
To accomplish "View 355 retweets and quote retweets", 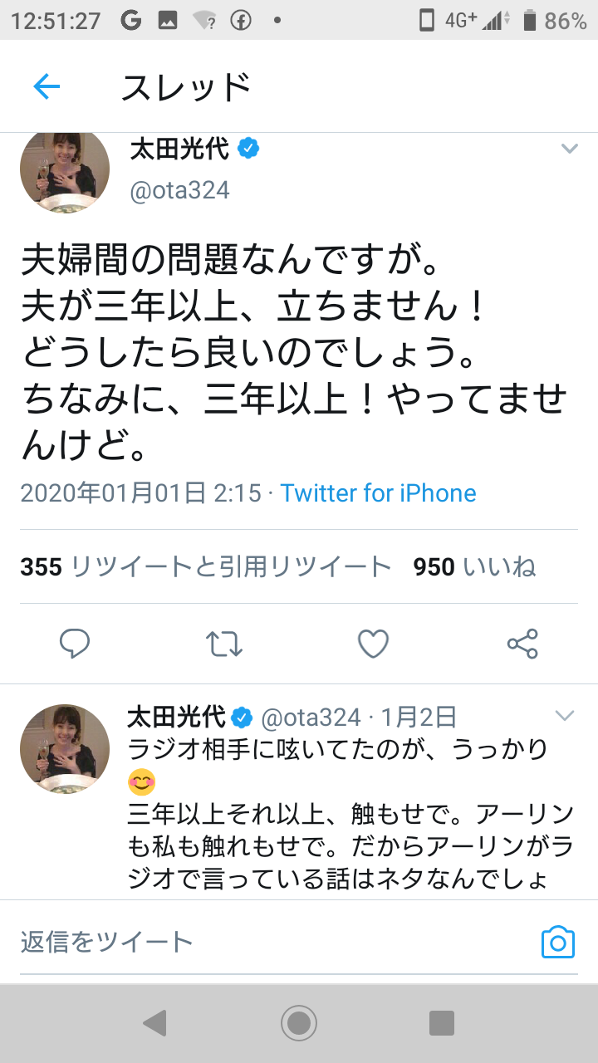I will pos(206,566).
